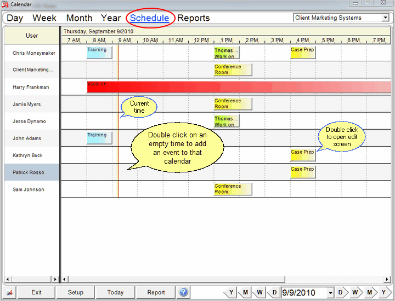The width and height of the screenshot is (395, 301).
Task: Advance one year with forward Y arrow
Action: click(385, 292)
